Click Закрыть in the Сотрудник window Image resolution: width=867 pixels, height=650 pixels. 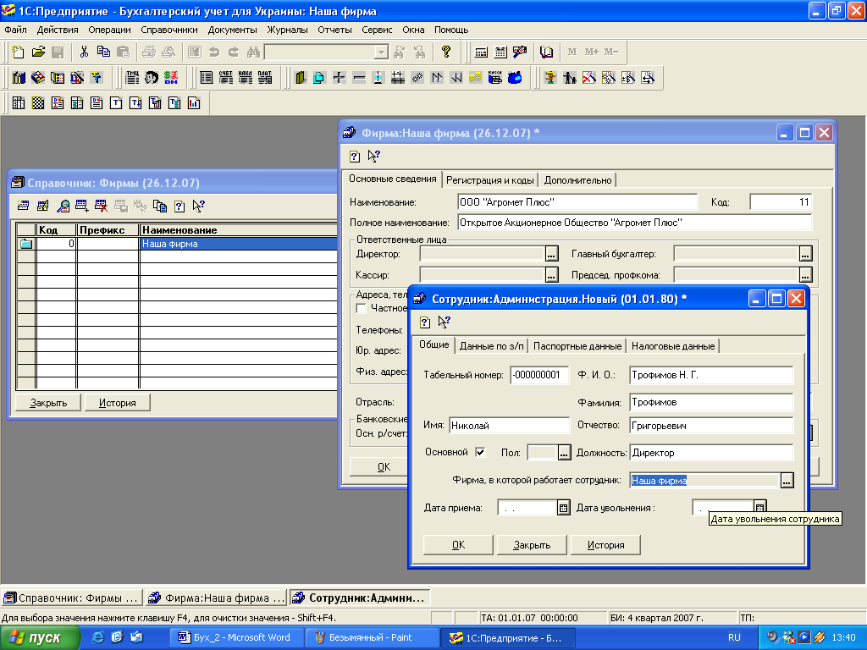click(532, 545)
